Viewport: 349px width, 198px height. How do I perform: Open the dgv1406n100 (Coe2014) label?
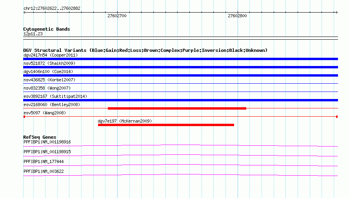pos(48,71)
